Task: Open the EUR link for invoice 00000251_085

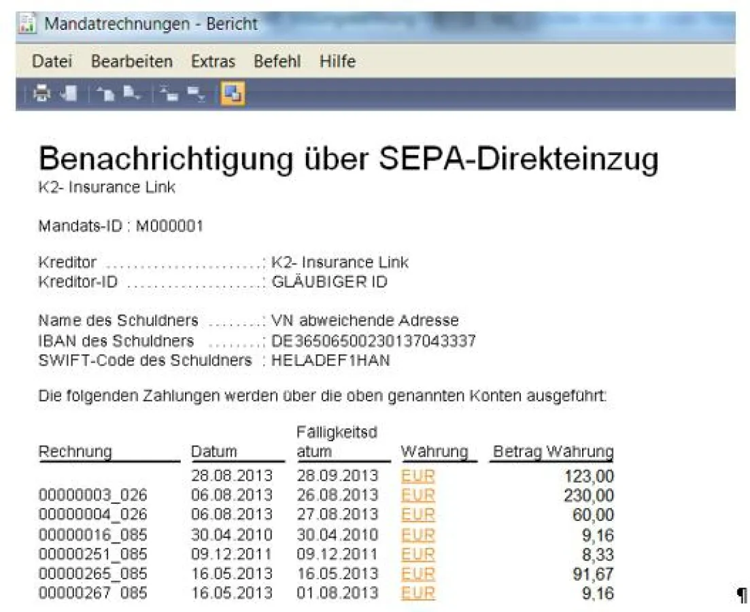Action: pyautogui.click(x=417, y=554)
